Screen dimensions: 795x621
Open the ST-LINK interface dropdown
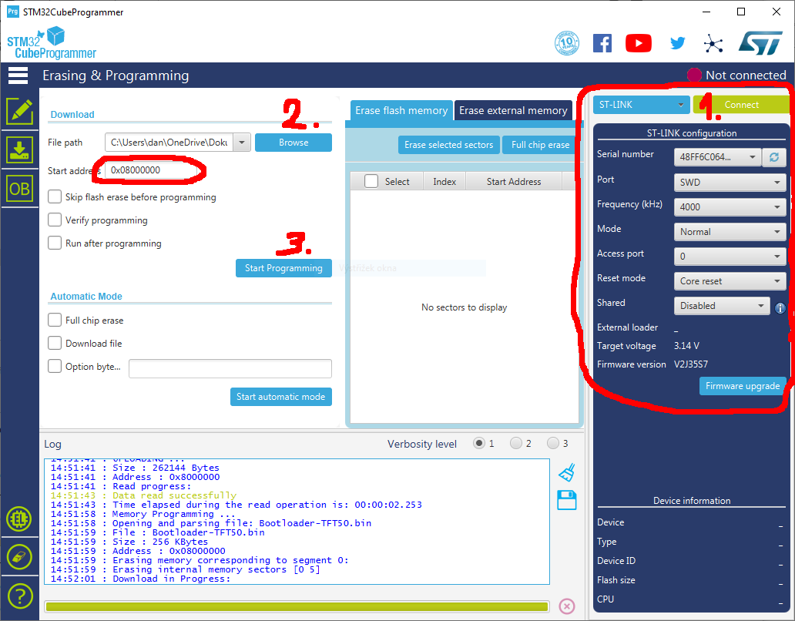coord(642,105)
